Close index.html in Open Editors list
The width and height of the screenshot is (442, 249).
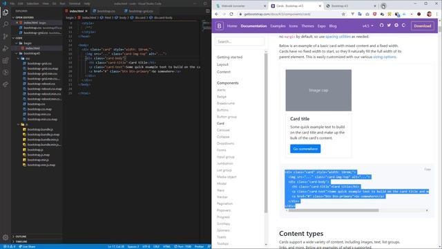(x=17, y=23)
